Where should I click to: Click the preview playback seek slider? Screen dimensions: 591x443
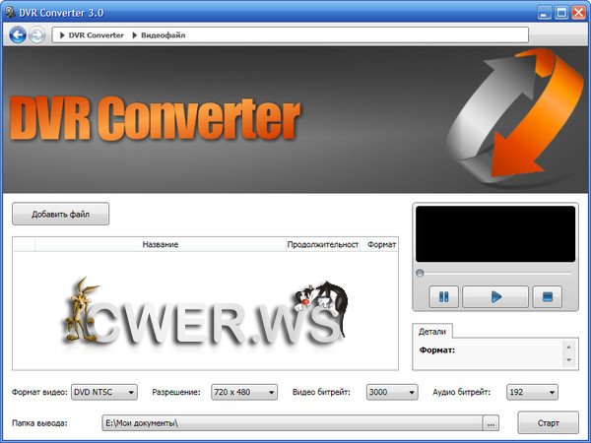[494, 273]
